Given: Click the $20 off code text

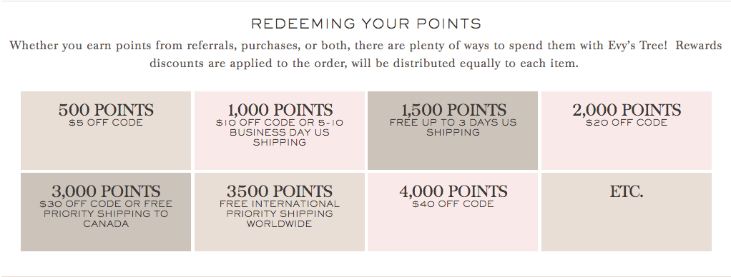Looking at the screenshot, I should 627,123.
